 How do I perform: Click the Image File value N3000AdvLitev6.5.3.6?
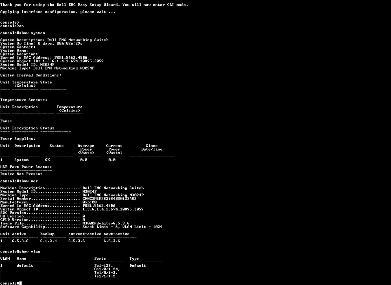pyautogui.click(x=106, y=224)
